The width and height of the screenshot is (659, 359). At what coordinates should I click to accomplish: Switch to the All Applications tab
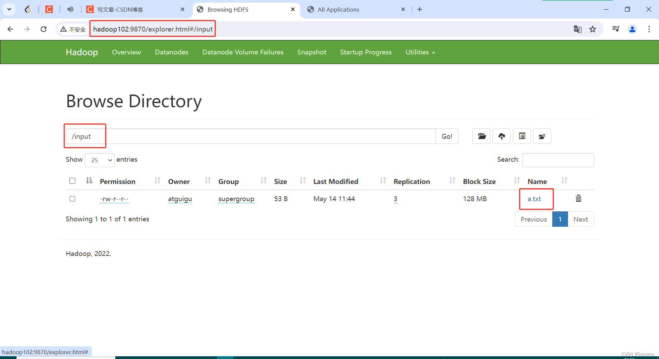click(x=356, y=10)
